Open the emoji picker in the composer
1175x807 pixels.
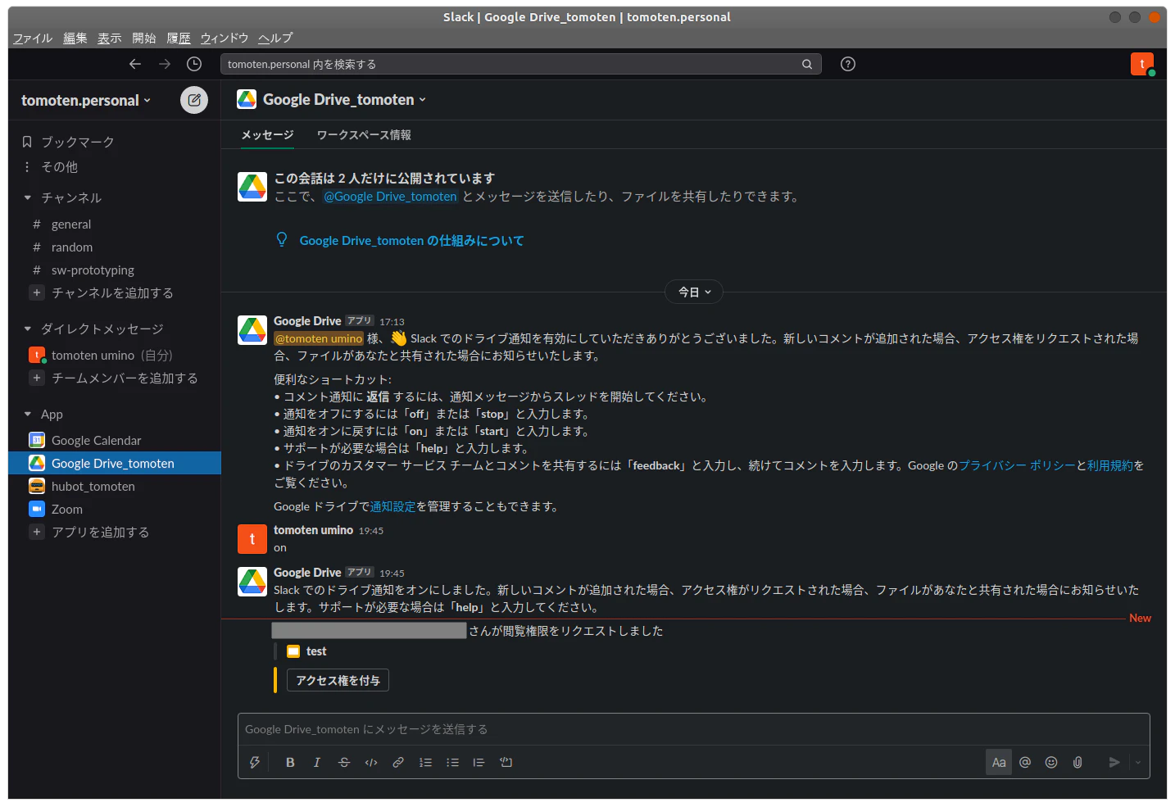pos(1050,762)
